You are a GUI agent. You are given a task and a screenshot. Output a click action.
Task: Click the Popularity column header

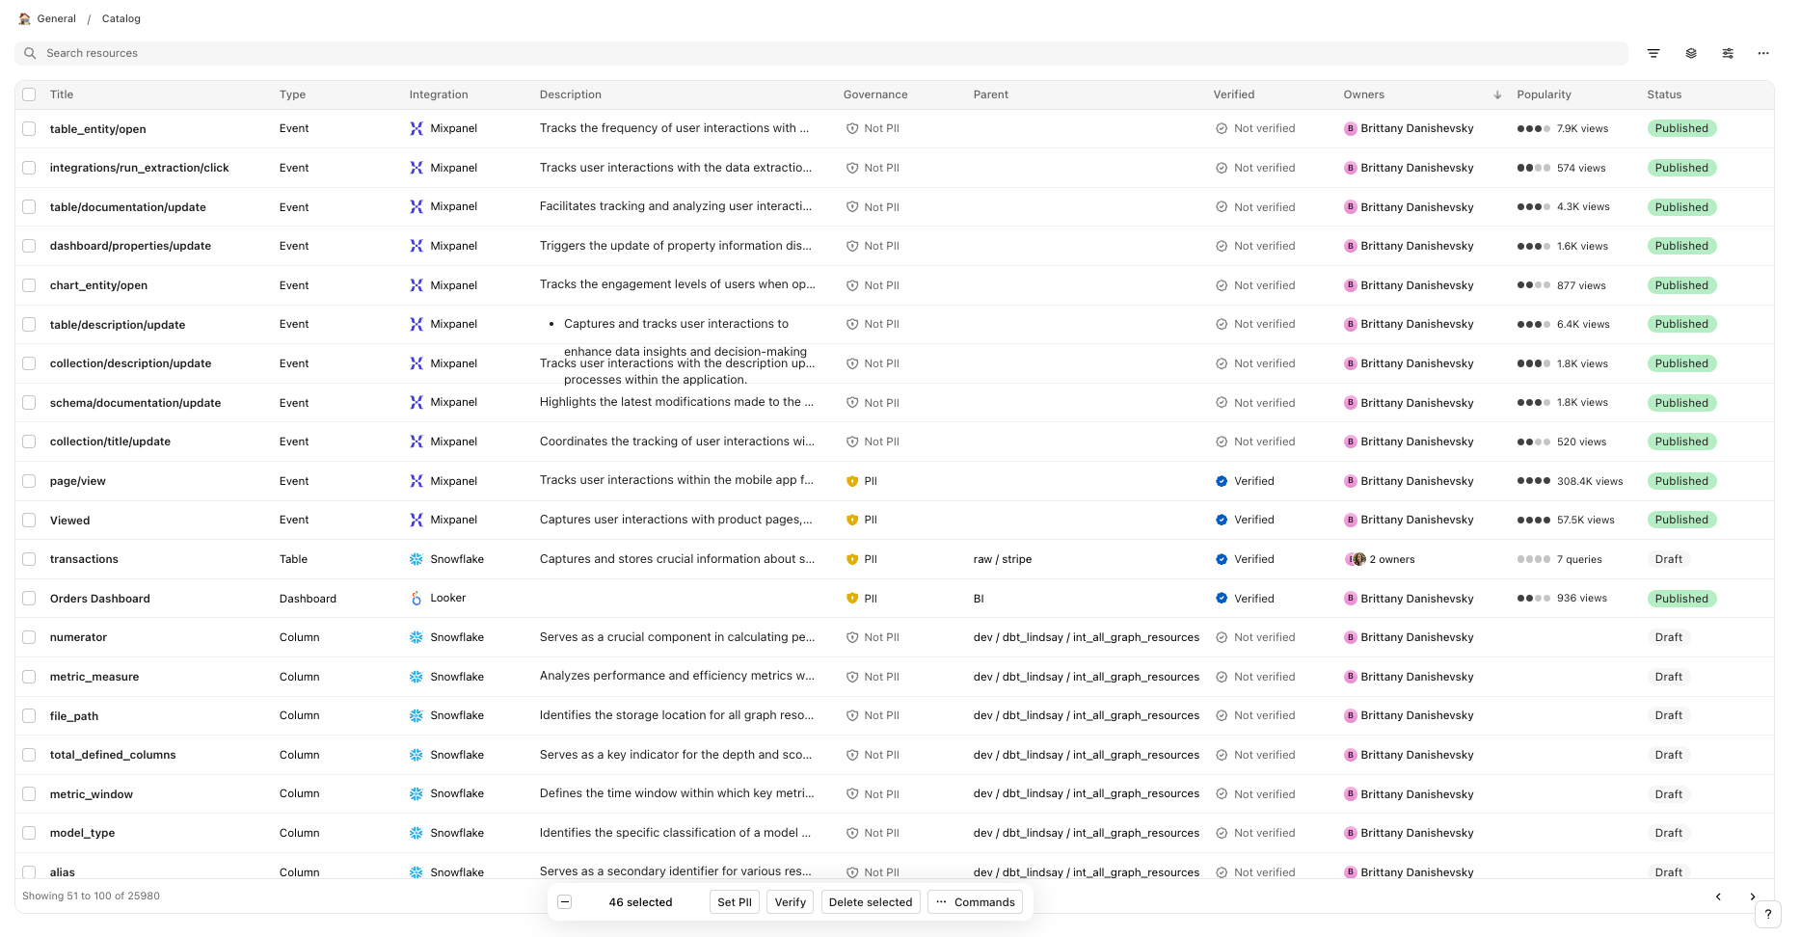click(x=1544, y=94)
